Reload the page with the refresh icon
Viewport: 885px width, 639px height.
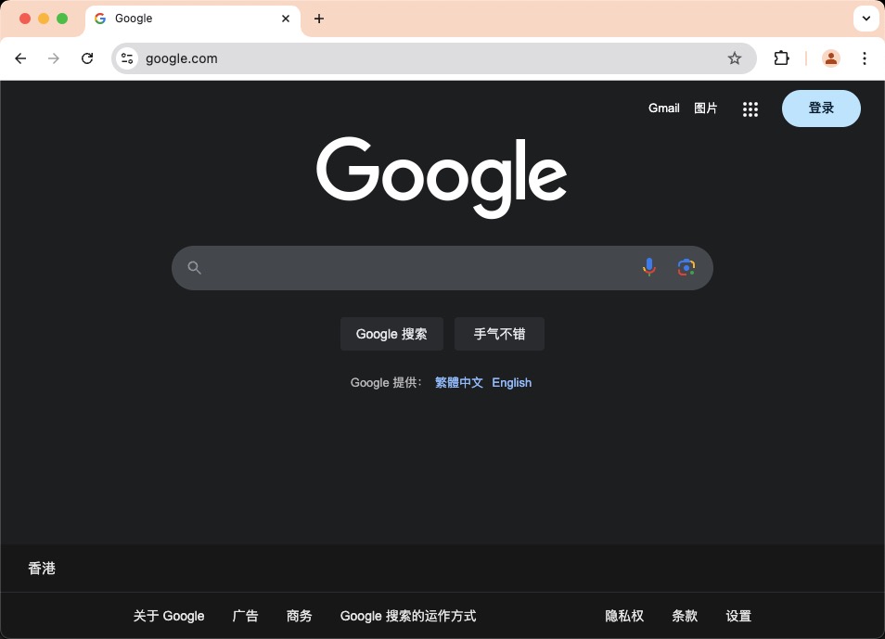pyautogui.click(x=87, y=58)
